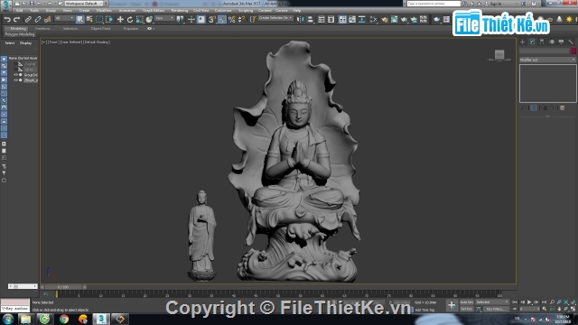The width and height of the screenshot is (578, 325).
Task: Click the Percent Snap toggle icon
Action: (231, 20)
